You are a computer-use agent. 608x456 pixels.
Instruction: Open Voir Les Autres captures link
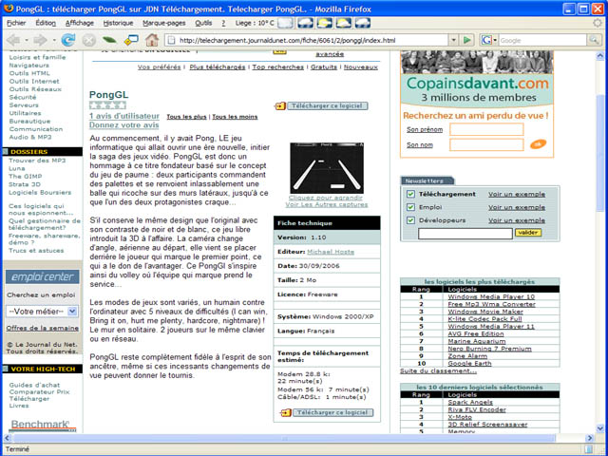327,204
